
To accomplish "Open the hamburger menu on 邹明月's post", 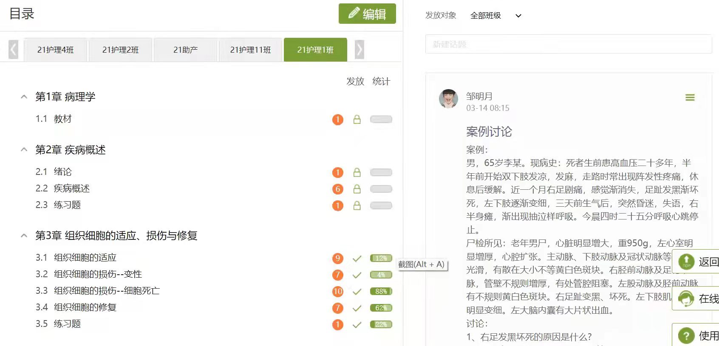I will 690,98.
